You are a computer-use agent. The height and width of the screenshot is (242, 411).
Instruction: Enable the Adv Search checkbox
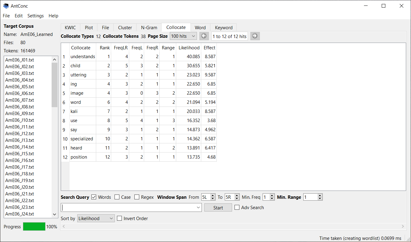pos(237,208)
